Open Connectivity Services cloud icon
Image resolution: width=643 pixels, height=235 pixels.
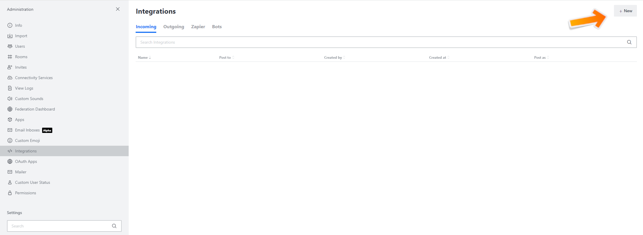(x=10, y=78)
